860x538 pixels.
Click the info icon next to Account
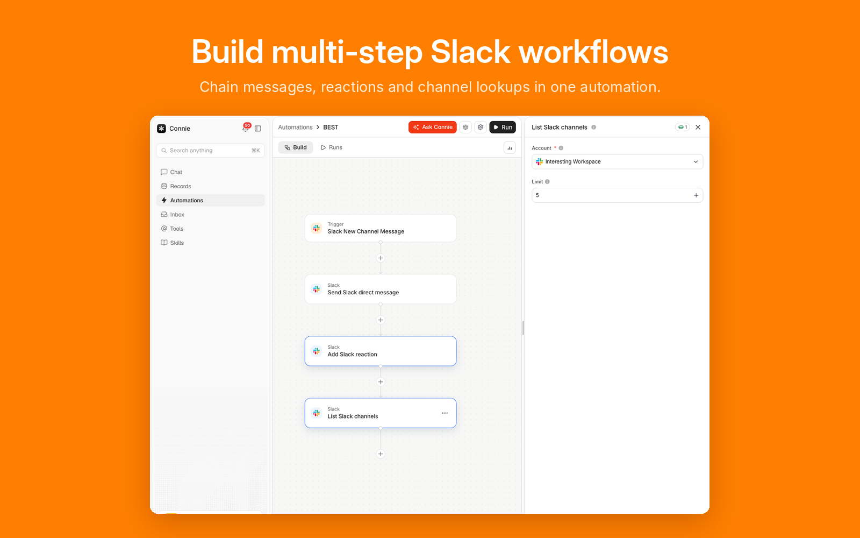(561, 148)
